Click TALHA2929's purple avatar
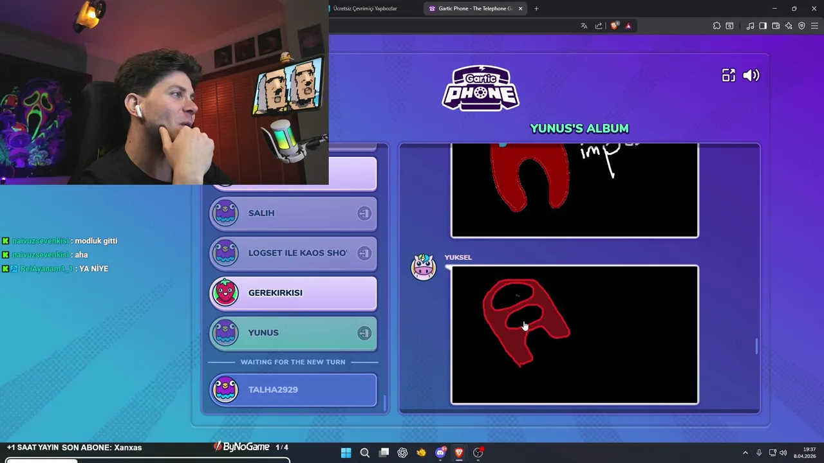This screenshot has height=463, width=824. 225,390
